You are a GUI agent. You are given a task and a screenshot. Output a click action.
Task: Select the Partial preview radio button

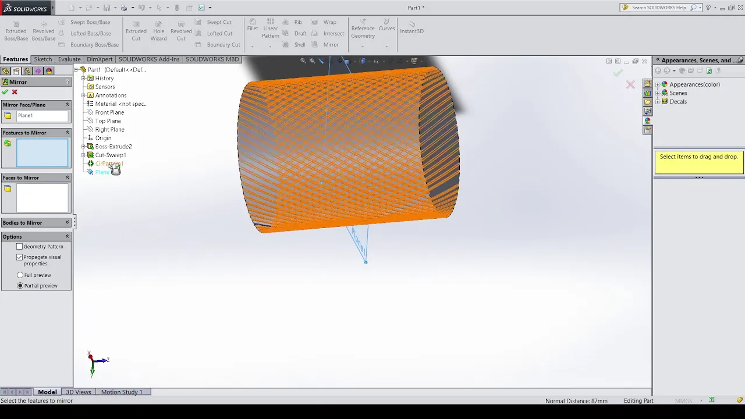click(20, 286)
